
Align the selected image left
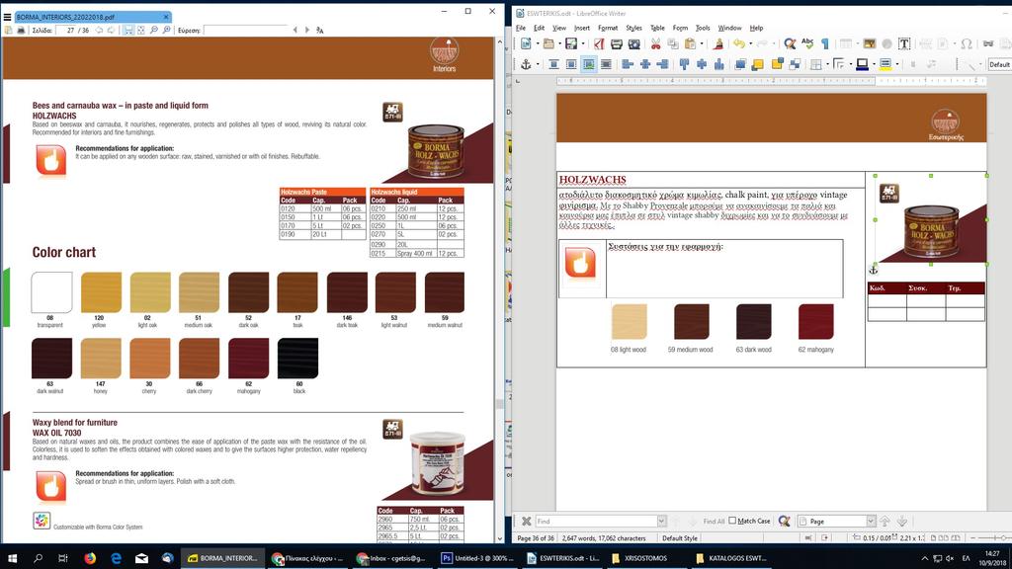[628, 64]
